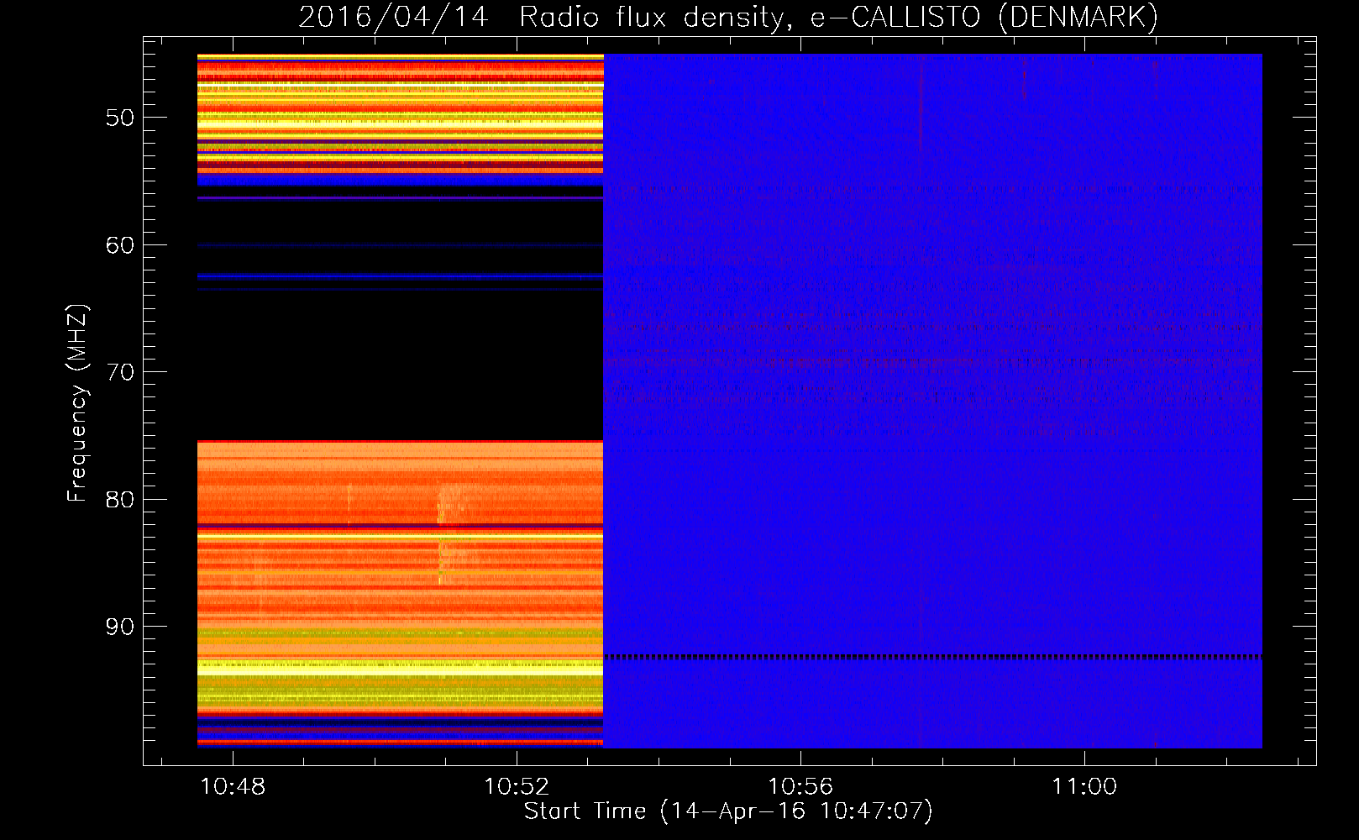Click the 10:56 time tick label
Screen dimensions: 1359x840
(x=800, y=786)
